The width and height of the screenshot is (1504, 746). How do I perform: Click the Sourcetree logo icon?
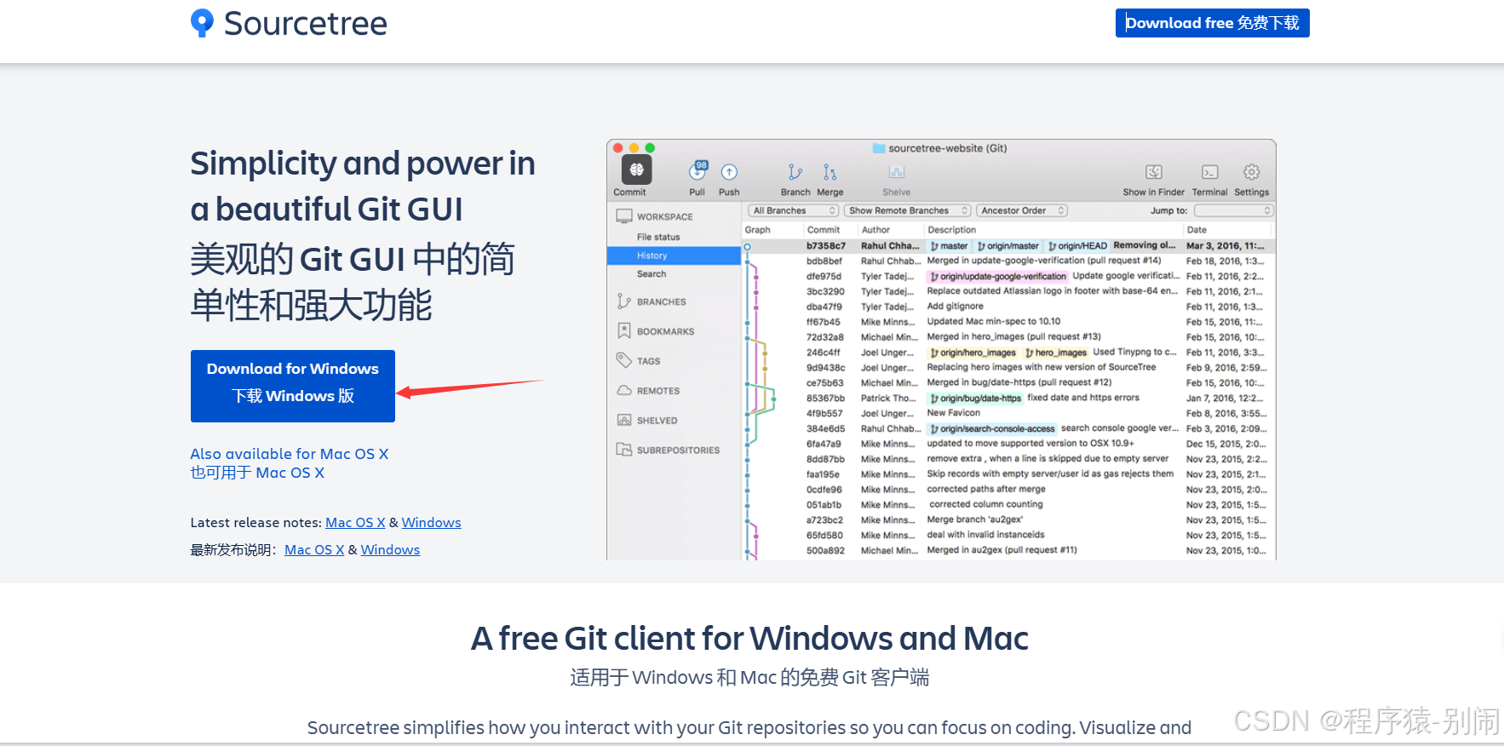coord(202,23)
